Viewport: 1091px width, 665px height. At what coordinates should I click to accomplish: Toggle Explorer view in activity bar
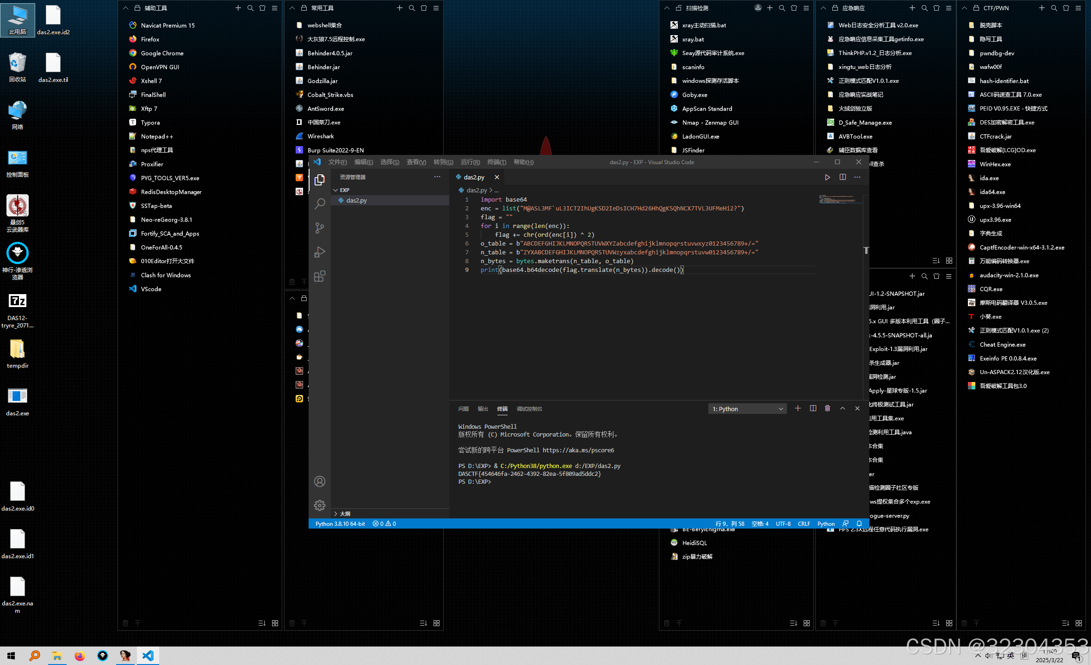tap(319, 179)
